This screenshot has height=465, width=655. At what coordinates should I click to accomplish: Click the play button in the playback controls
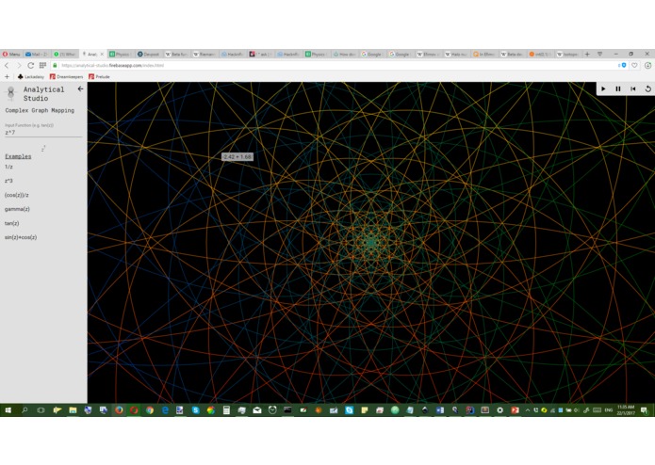coord(603,88)
